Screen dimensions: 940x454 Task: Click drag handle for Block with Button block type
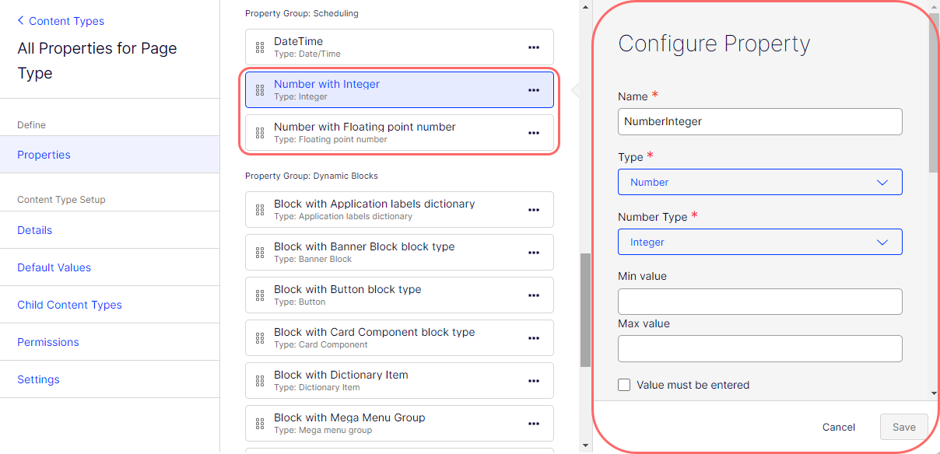pos(260,295)
